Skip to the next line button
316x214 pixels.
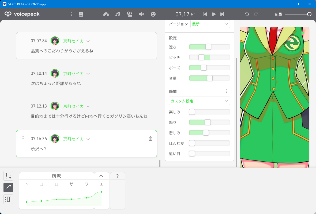coord(222,14)
